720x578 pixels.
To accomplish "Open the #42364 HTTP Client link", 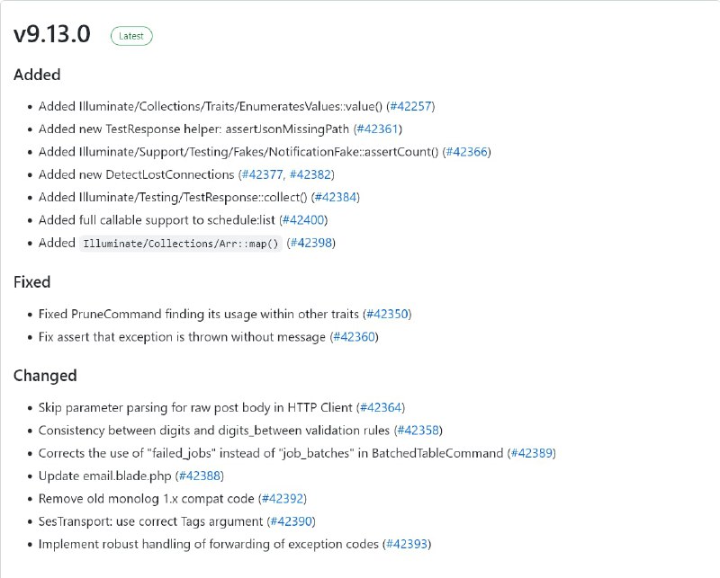I will tap(381, 408).
